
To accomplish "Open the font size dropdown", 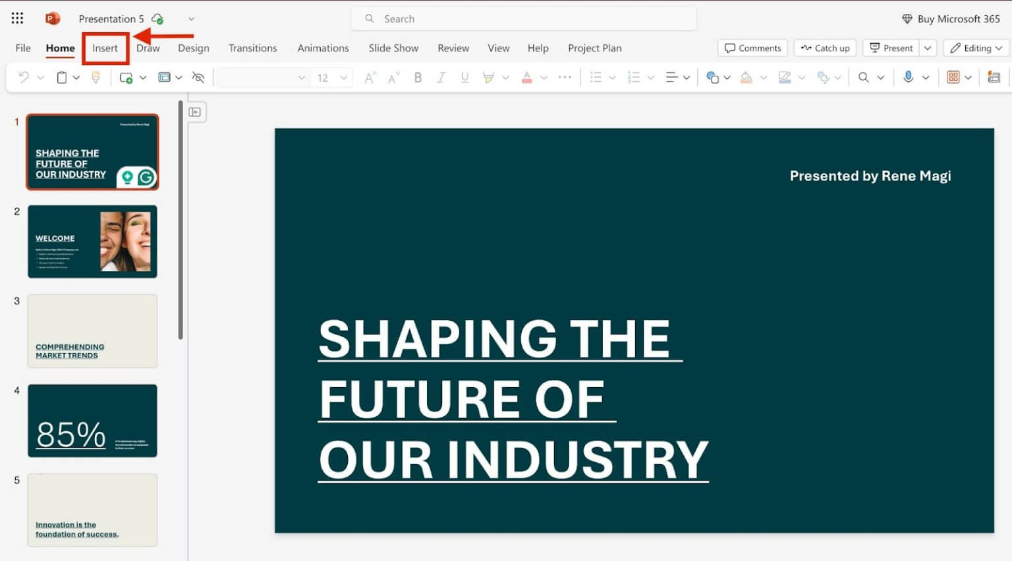I will (x=333, y=78).
